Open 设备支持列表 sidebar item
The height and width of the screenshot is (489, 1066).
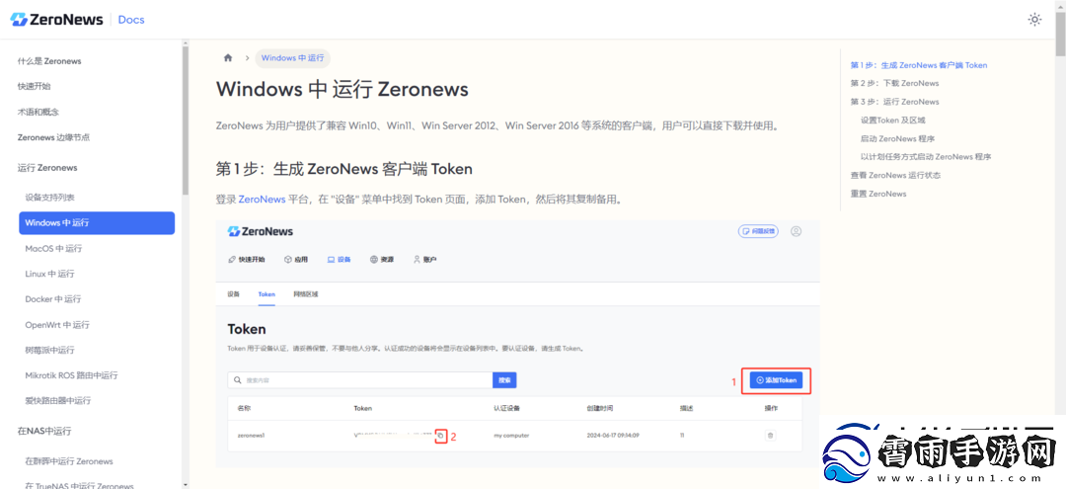[x=49, y=198]
